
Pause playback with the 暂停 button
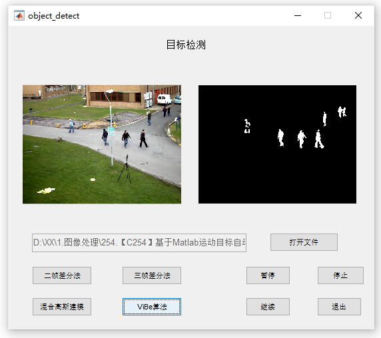pyautogui.click(x=268, y=275)
